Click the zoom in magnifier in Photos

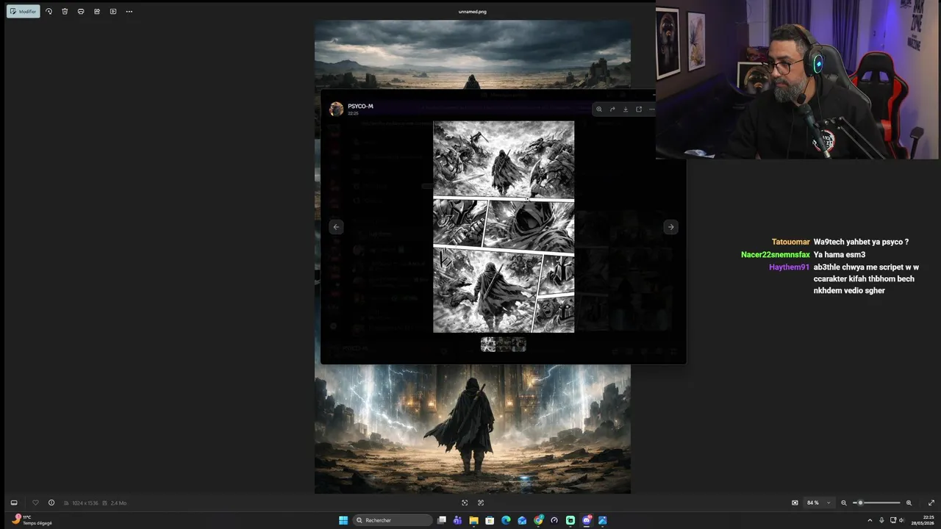tap(909, 503)
